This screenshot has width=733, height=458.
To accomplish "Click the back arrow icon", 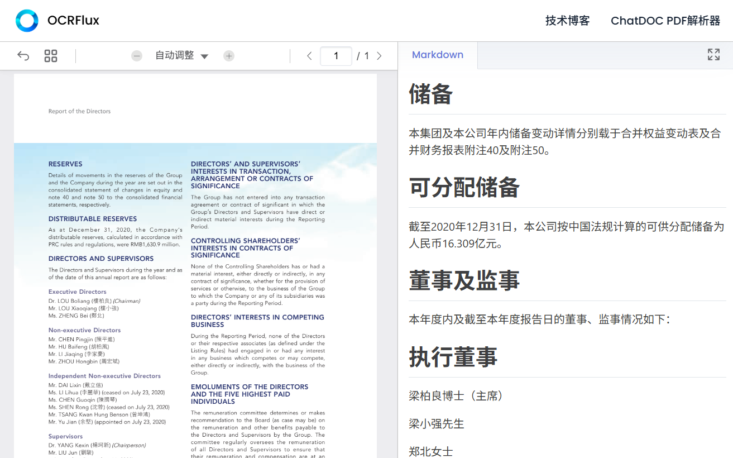I will click(x=23, y=56).
